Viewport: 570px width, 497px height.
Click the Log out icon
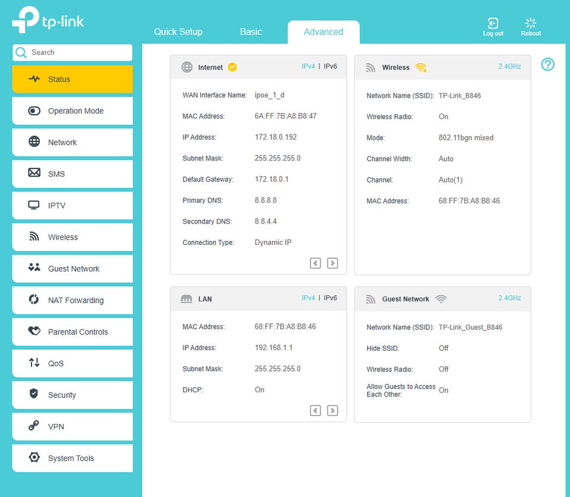pyautogui.click(x=493, y=23)
